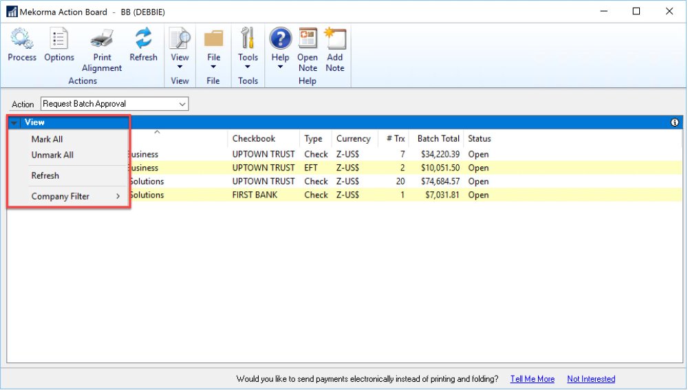
Task: Open the Action combo box
Action: pos(114,104)
